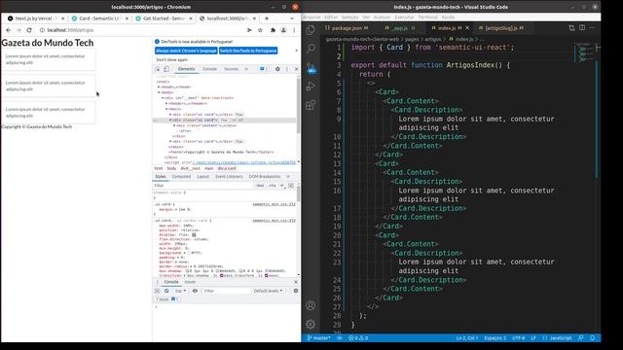Toggle console live expression eye
Image resolution: width=623 pixels, height=350 pixels.
click(x=195, y=291)
